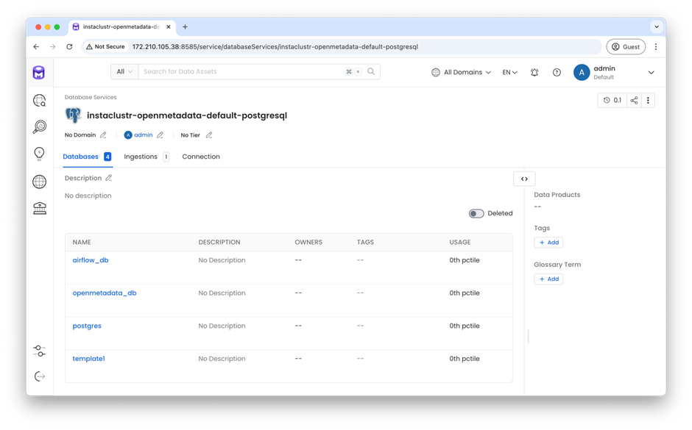
Task: Click Not Secure site info indicator
Action: click(105, 47)
